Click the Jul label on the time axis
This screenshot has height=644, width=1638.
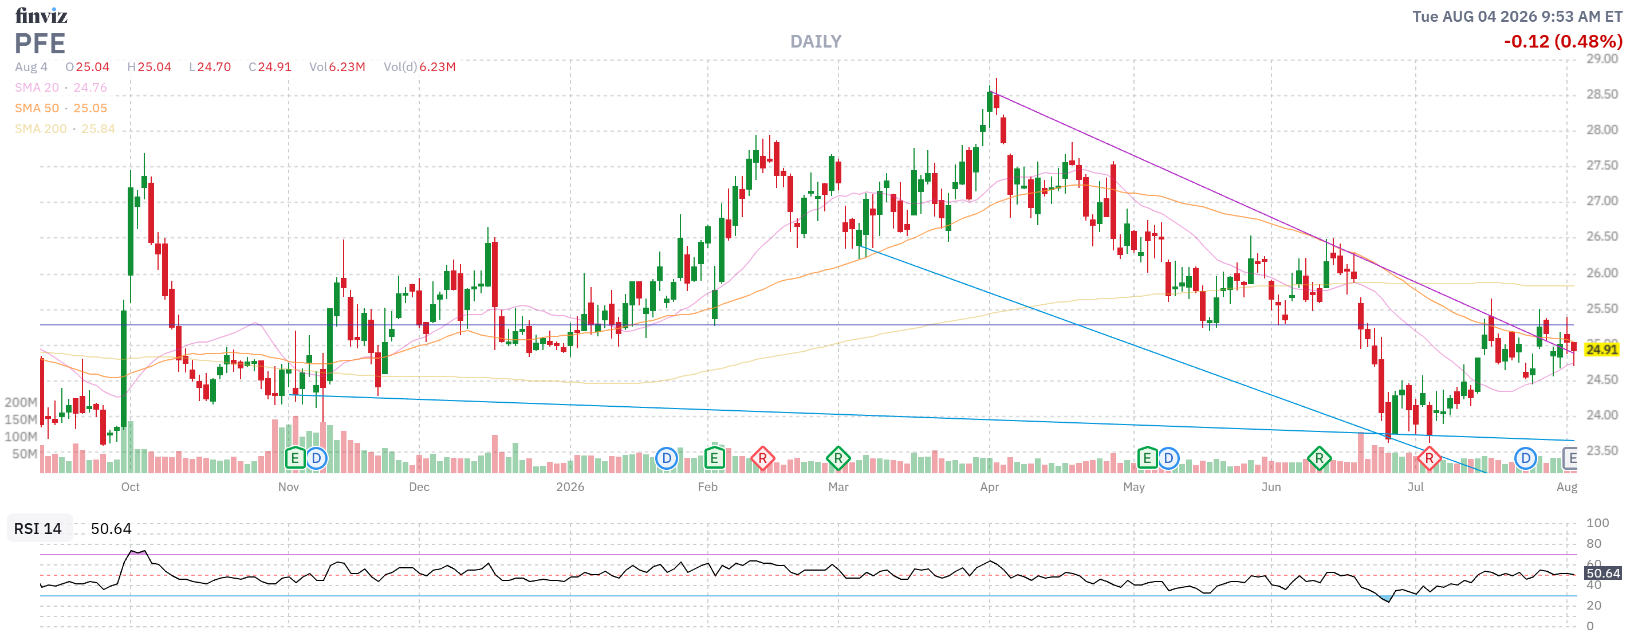coord(1415,487)
